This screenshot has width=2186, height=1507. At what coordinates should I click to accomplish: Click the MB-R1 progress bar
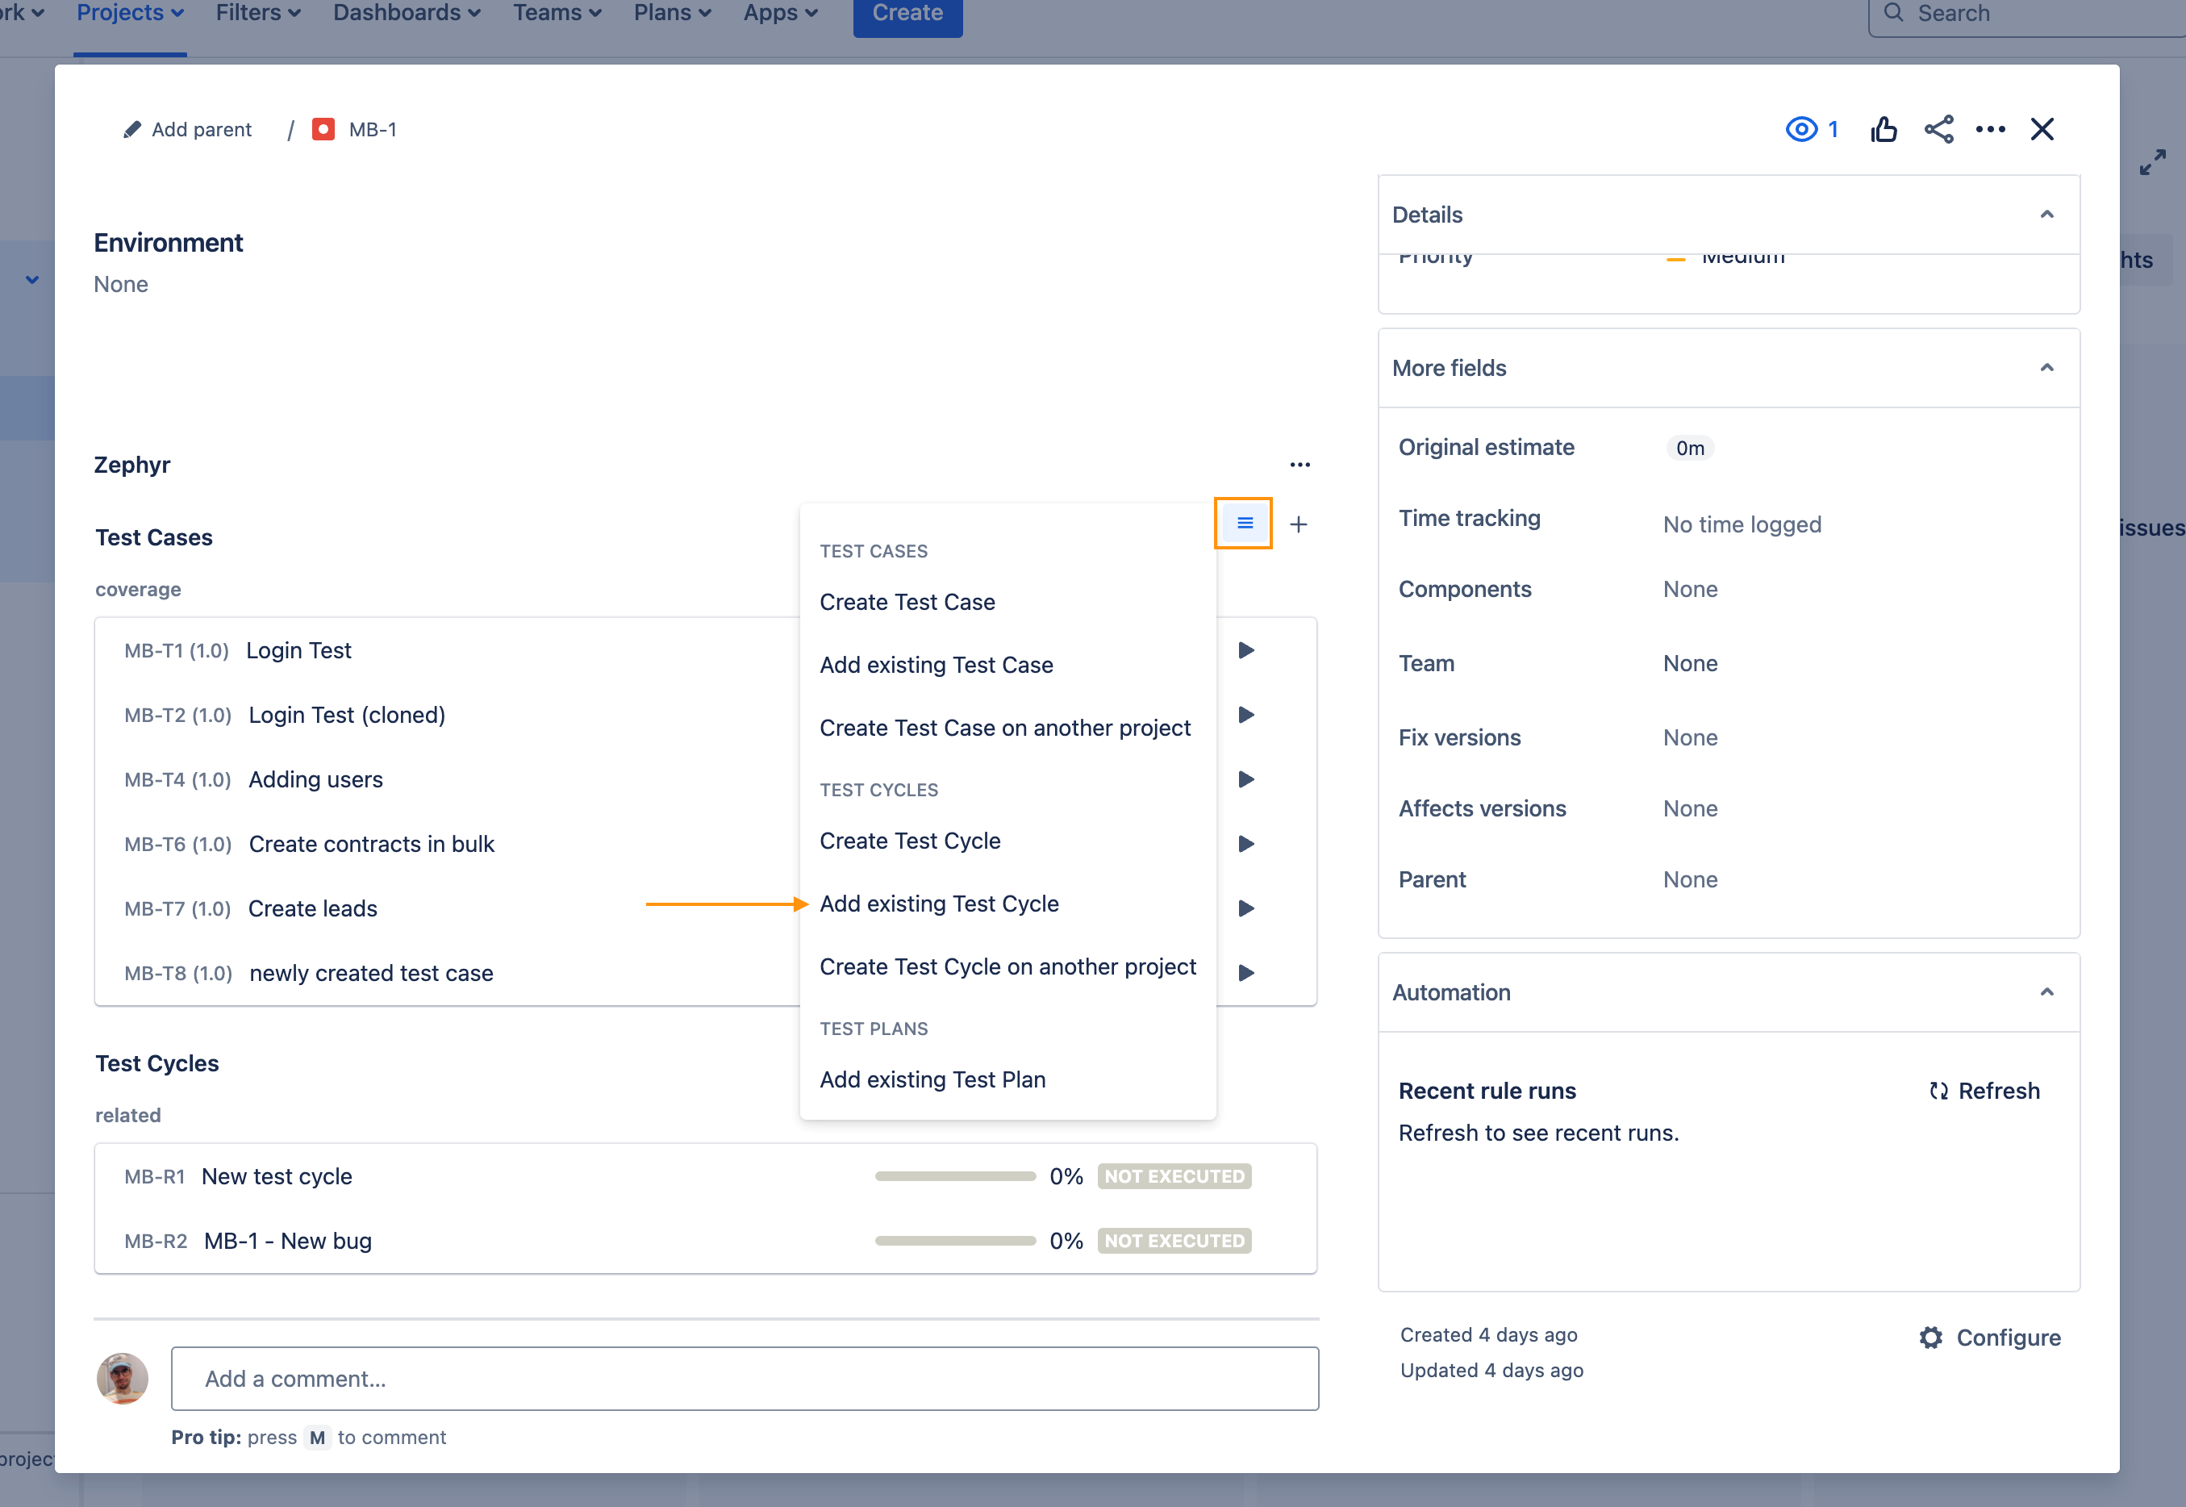click(x=954, y=1176)
